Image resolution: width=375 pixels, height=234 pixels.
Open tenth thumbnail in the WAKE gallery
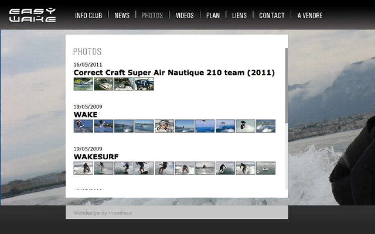[266, 126]
